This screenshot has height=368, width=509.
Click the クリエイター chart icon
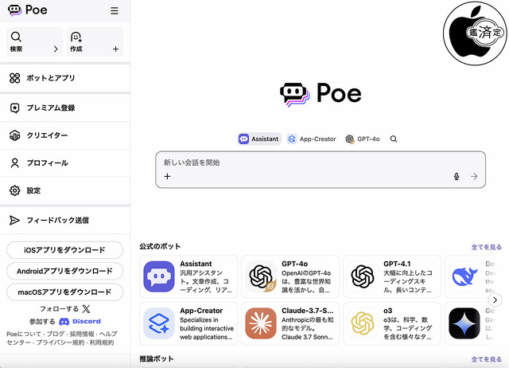tap(14, 135)
